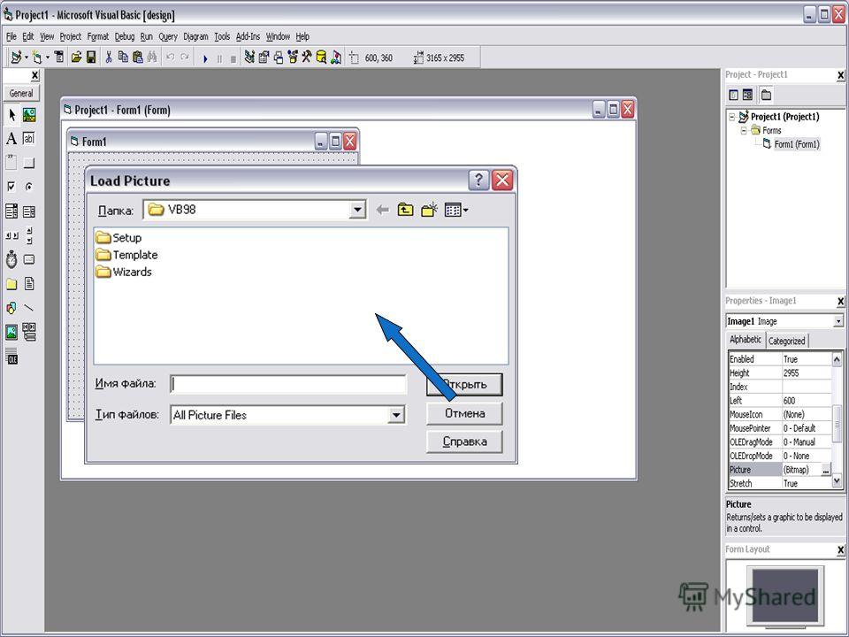Switch to the Categorized properties tab

787,341
